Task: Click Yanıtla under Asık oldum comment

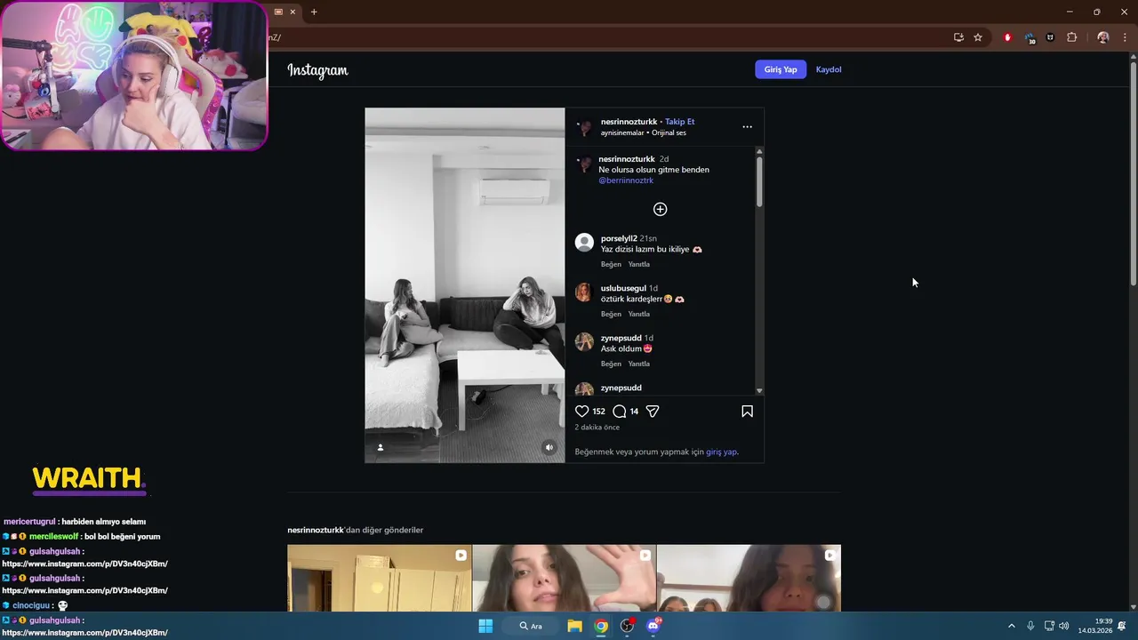Action: click(x=639, y=364)
